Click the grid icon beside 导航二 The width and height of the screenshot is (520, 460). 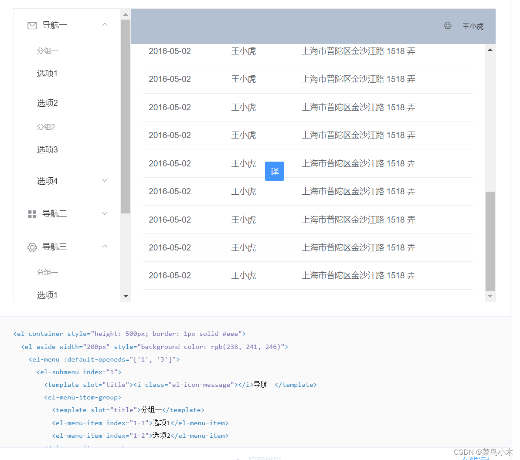point(32,214)
